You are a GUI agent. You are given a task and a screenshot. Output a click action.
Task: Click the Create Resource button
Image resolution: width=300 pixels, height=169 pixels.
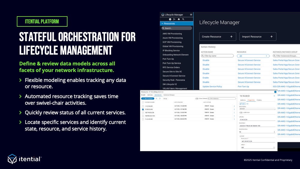click(x=218, y=37)
